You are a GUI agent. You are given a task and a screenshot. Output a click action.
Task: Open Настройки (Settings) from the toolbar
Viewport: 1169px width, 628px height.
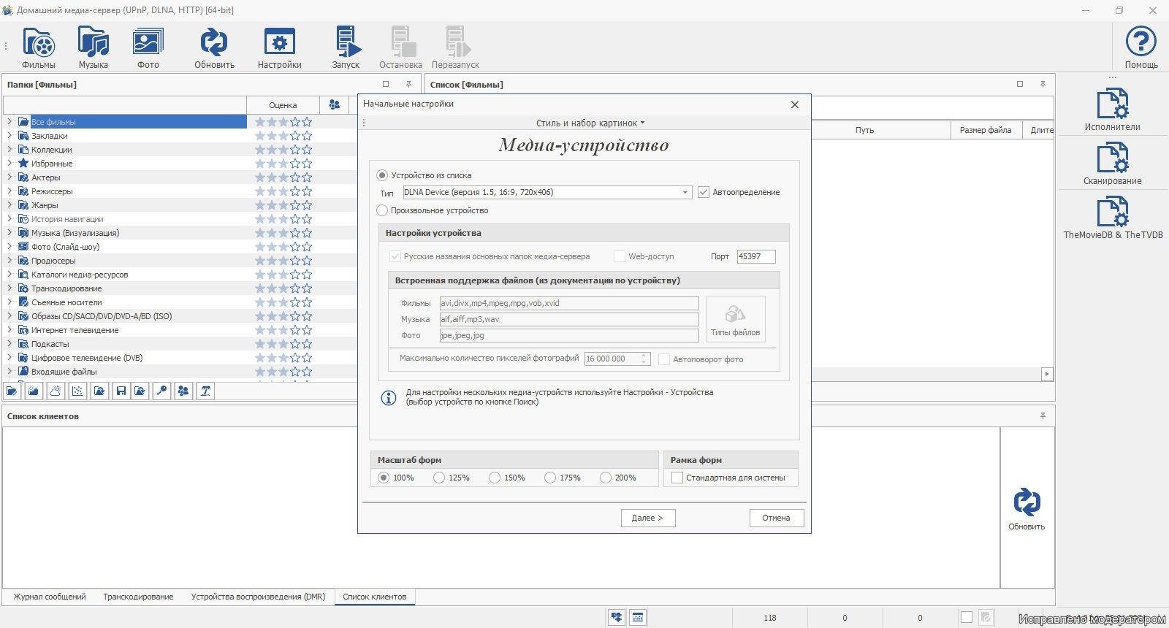pos(279,47)
